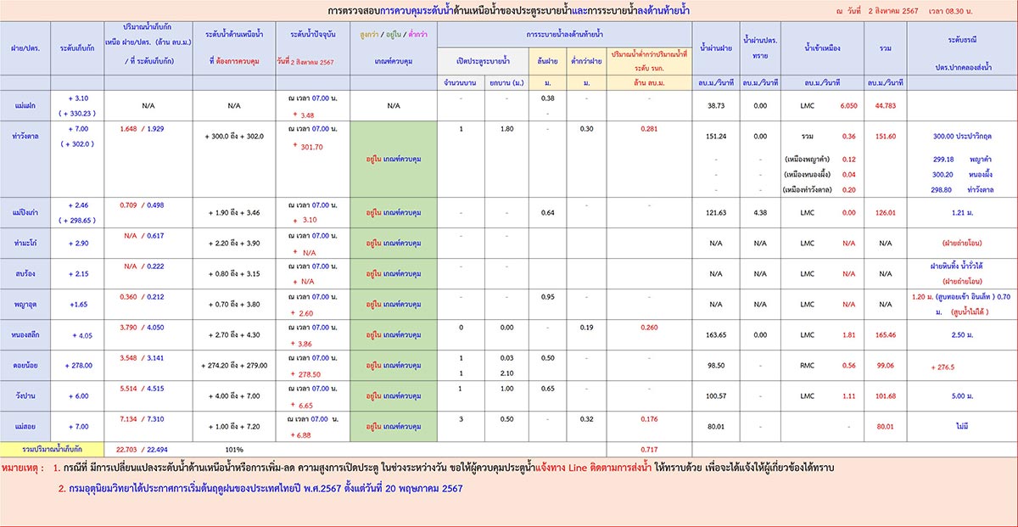Select the '300.00 ประปาวิกฤต' entry
This screenshot has width=1018, height=527.
pyautogui.click(x=964, y=136)
